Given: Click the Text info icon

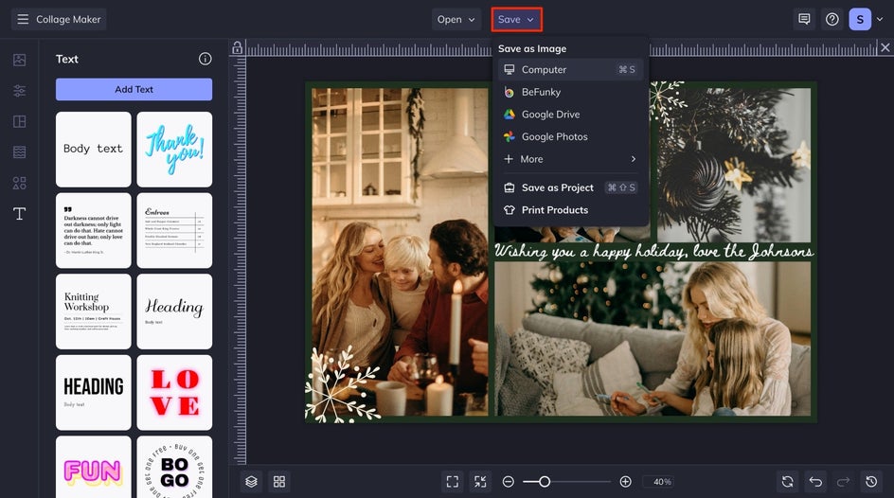Looking at the screenshot, I should [205, 59].
